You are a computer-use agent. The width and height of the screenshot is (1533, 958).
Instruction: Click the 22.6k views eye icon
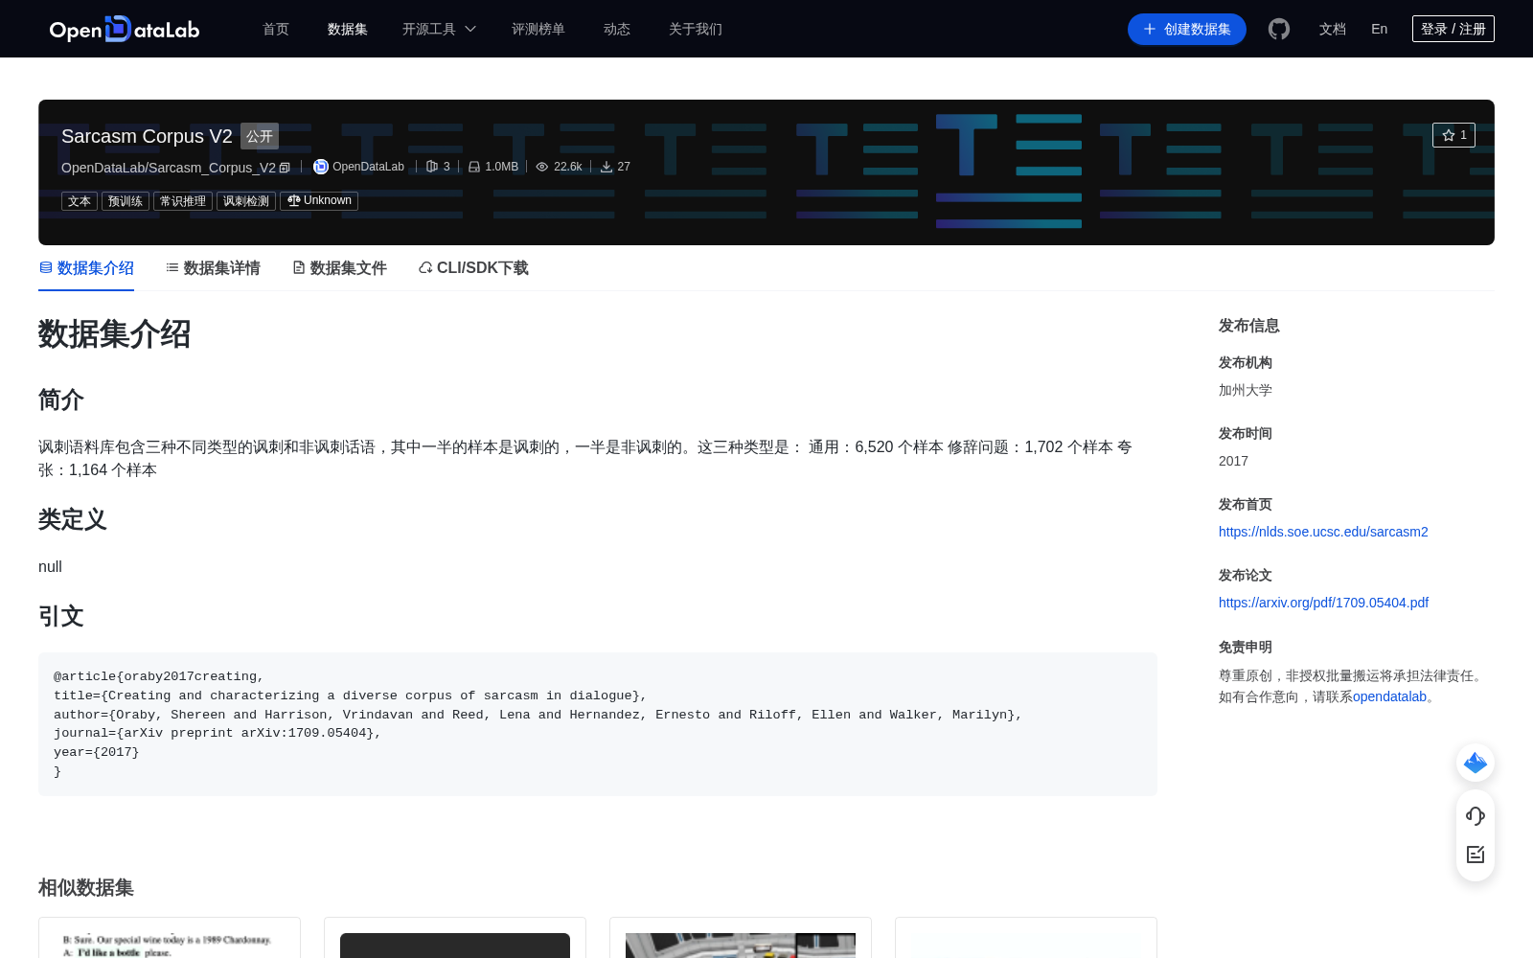point(542,167)
